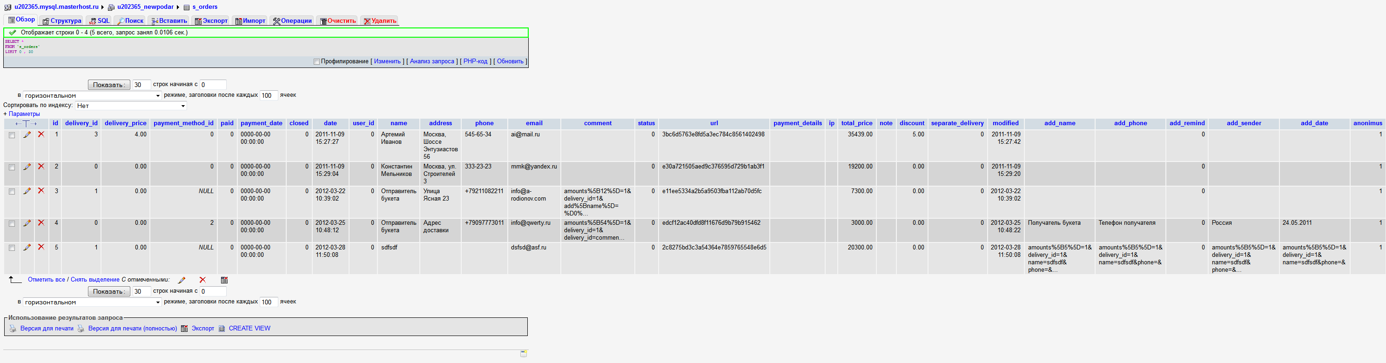
Task: Click the print view printer icon
Action: pos(13,329)
